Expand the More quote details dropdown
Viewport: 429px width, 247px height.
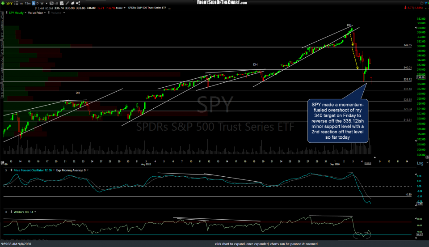tap(120, 8)
